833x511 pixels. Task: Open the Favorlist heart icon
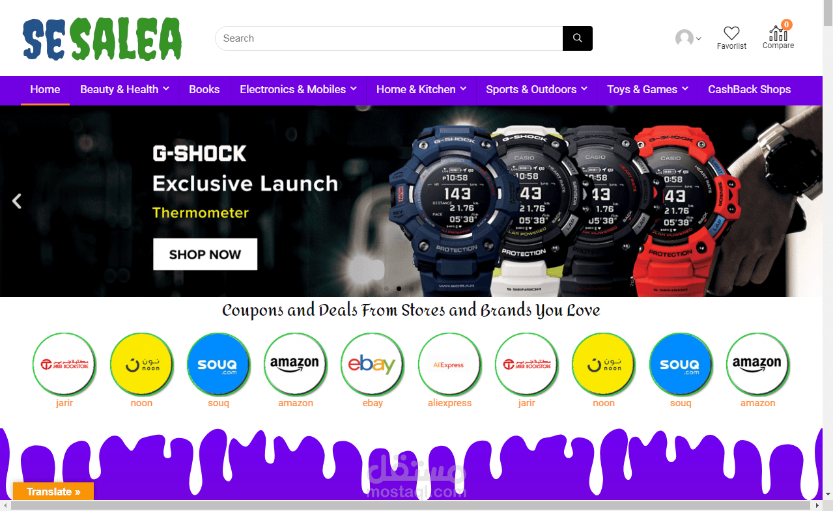[x=731, y=33]
